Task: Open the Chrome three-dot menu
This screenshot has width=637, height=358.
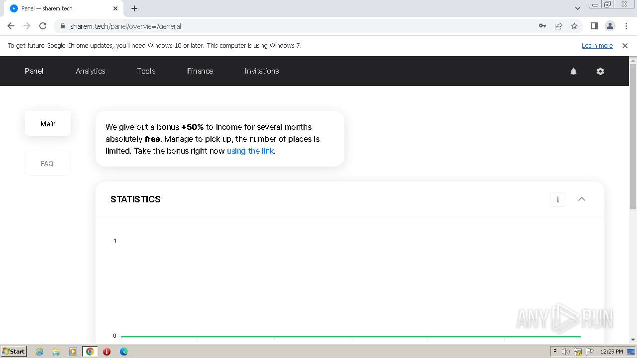Action: pyautogui.click(x=626, y=26)
